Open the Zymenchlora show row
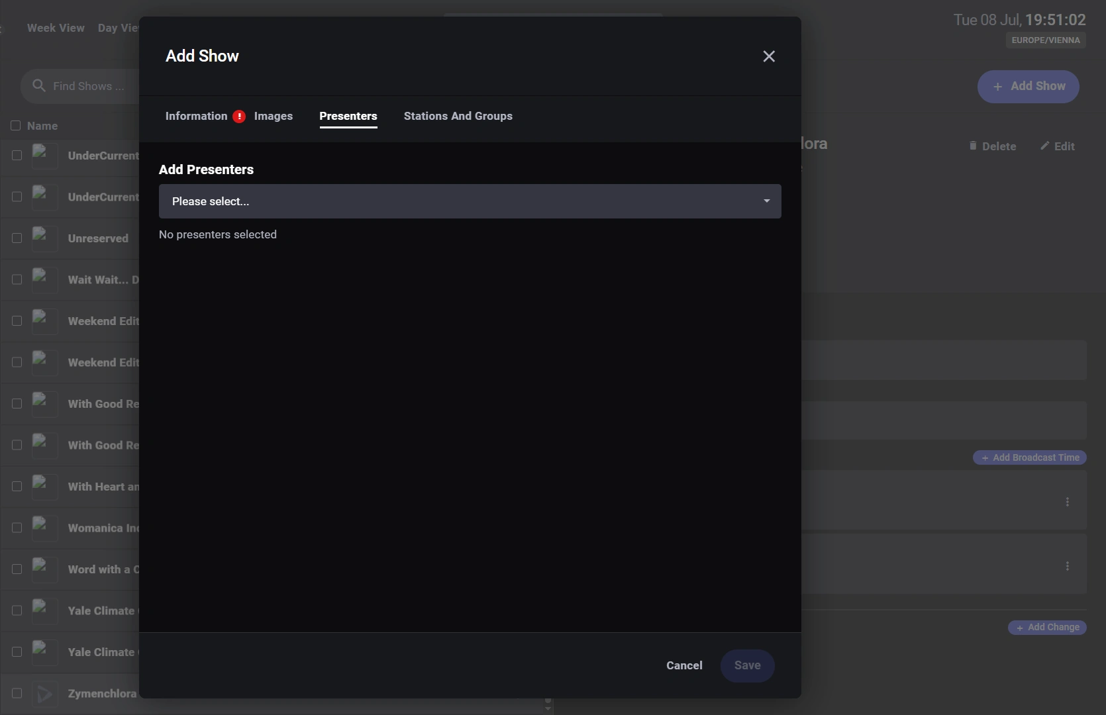 tap(70, 694)
